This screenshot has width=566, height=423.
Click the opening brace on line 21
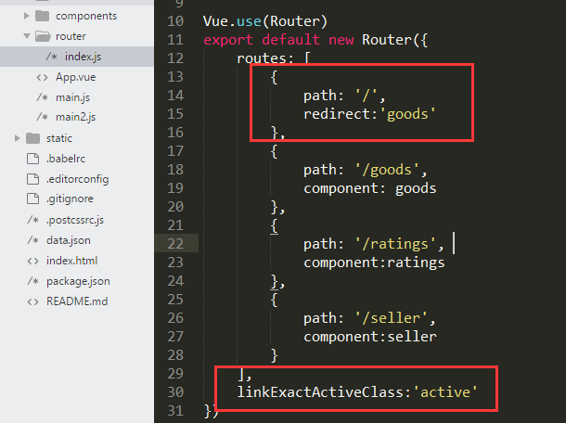point(274,225)
